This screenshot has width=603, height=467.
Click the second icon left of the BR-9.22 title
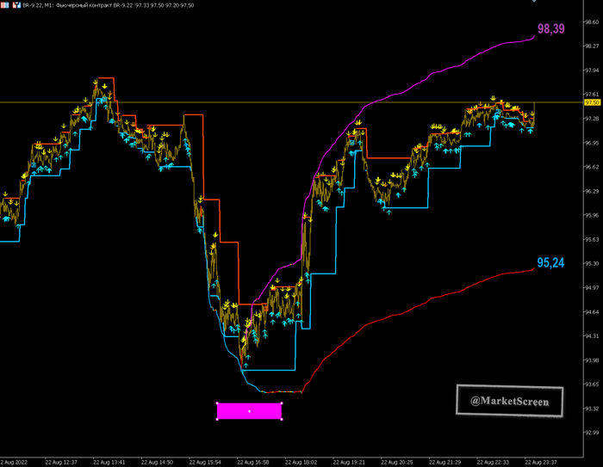pyautogui.click(x=16, y=4)
